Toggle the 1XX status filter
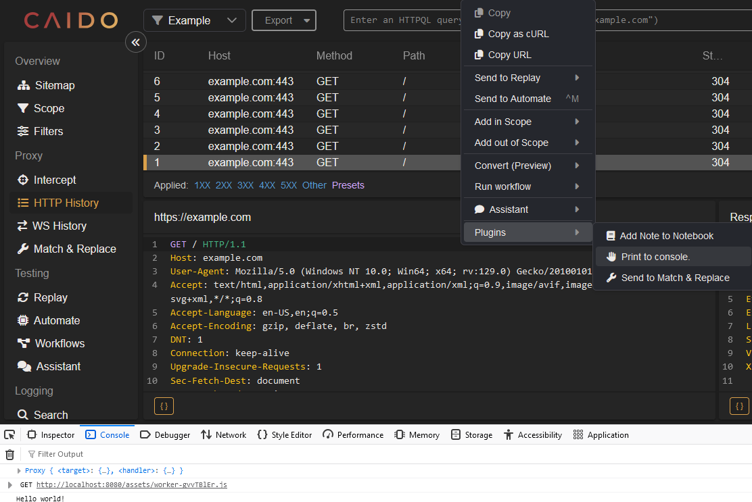Screen dimensions: 752x502 [202, 184]
